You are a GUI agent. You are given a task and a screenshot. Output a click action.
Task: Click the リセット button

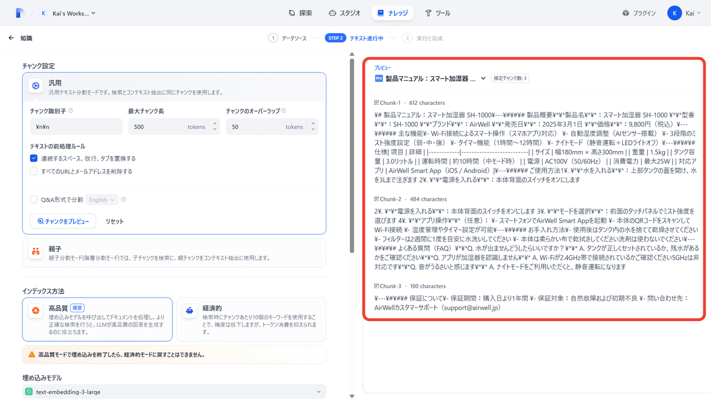[x=115, y=221]
